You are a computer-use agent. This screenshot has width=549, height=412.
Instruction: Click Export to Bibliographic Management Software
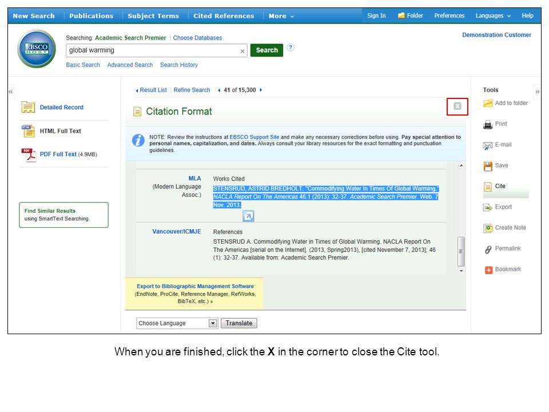pyautogui.click(x=195, y=286)
